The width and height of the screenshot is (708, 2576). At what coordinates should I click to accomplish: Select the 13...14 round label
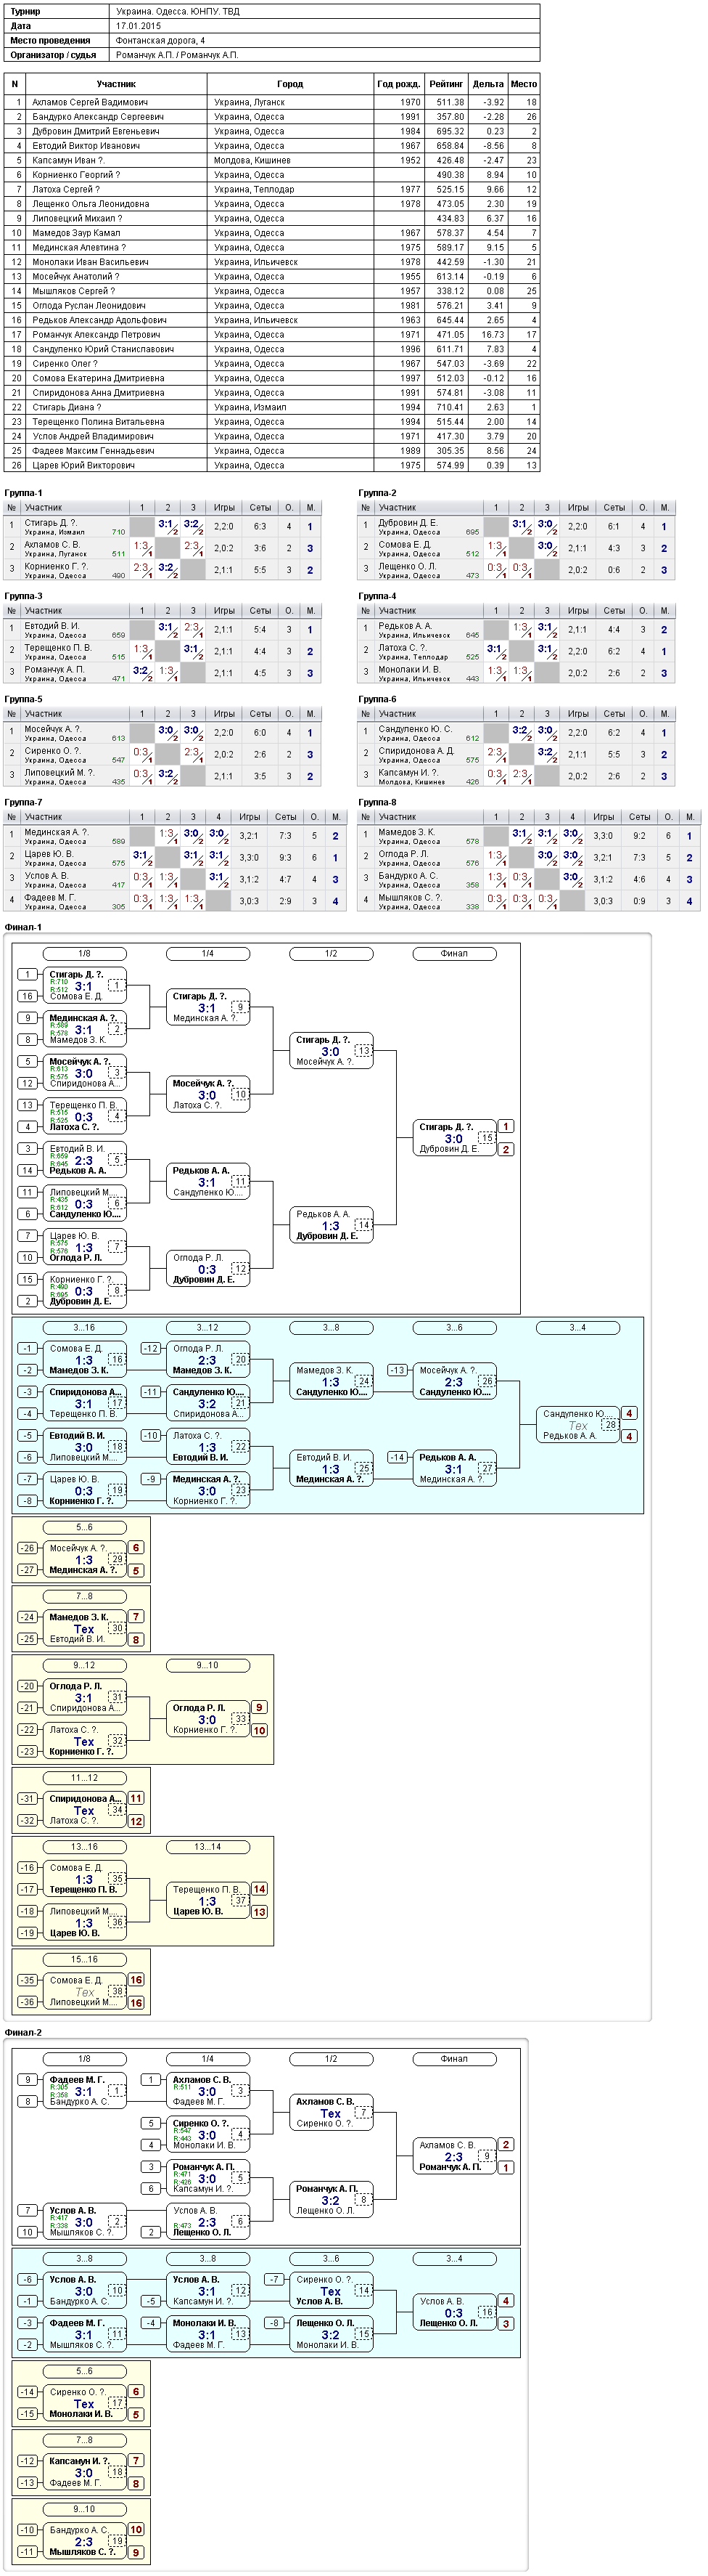tap(207, 1846)
